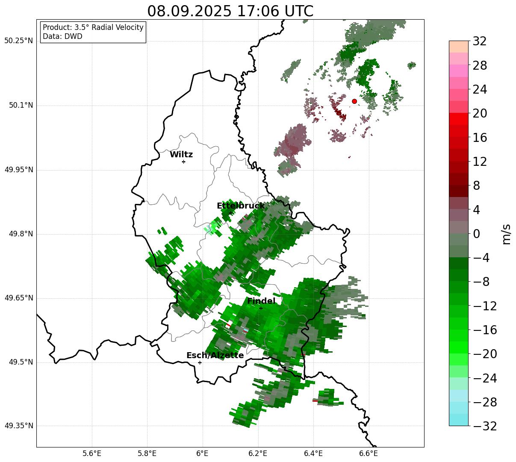Click the colorbar value 16
516x462 pixels.
[x=480, y=138]
